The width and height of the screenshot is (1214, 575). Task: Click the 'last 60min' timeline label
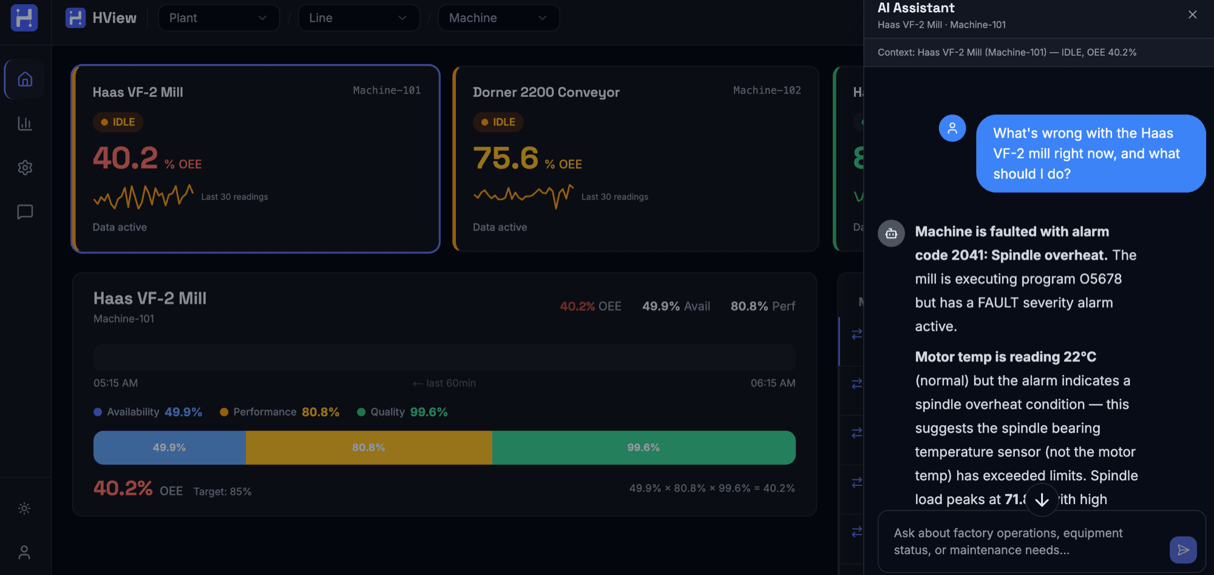tap(444, 383)
